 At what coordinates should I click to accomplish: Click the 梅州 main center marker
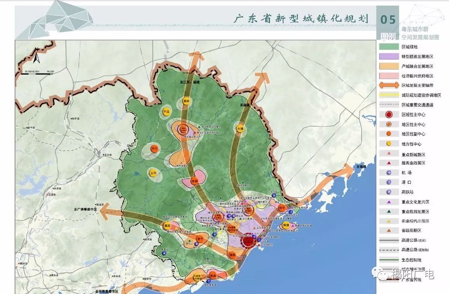[x=182, y=129]
